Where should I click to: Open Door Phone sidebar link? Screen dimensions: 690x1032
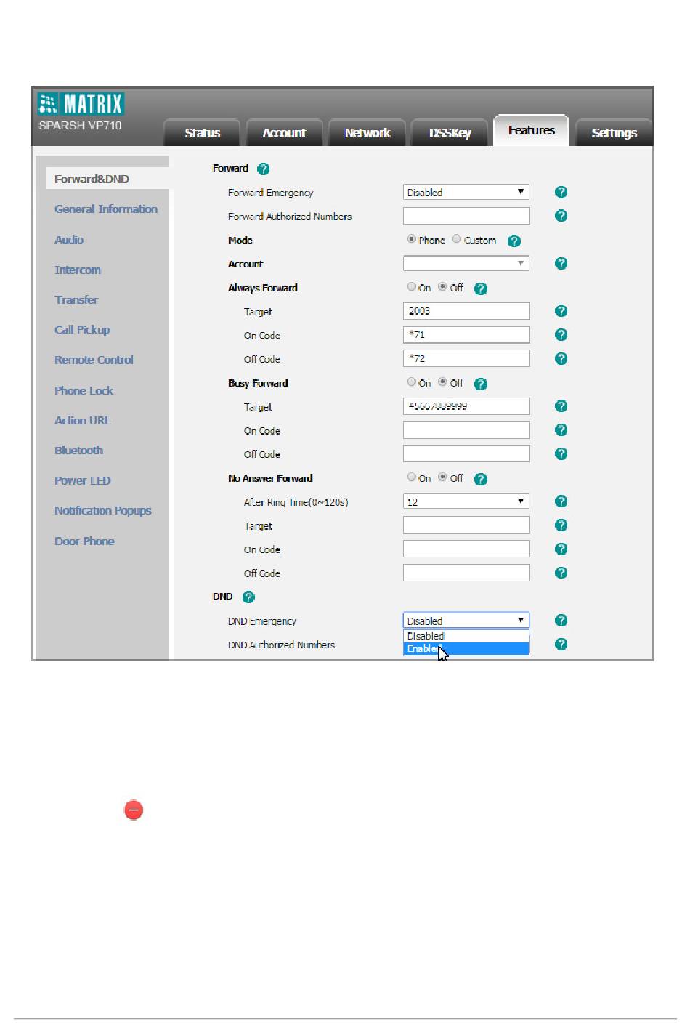(x=84, y=541)
